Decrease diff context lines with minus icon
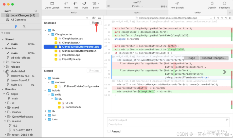Screen dimensions: 233x138 [222, 18]
